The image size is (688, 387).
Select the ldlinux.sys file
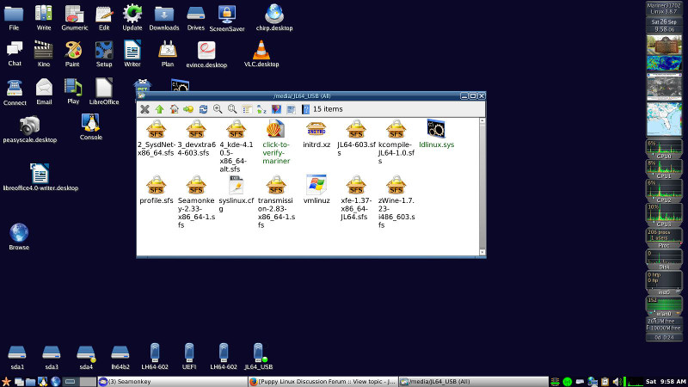point(436,134)
